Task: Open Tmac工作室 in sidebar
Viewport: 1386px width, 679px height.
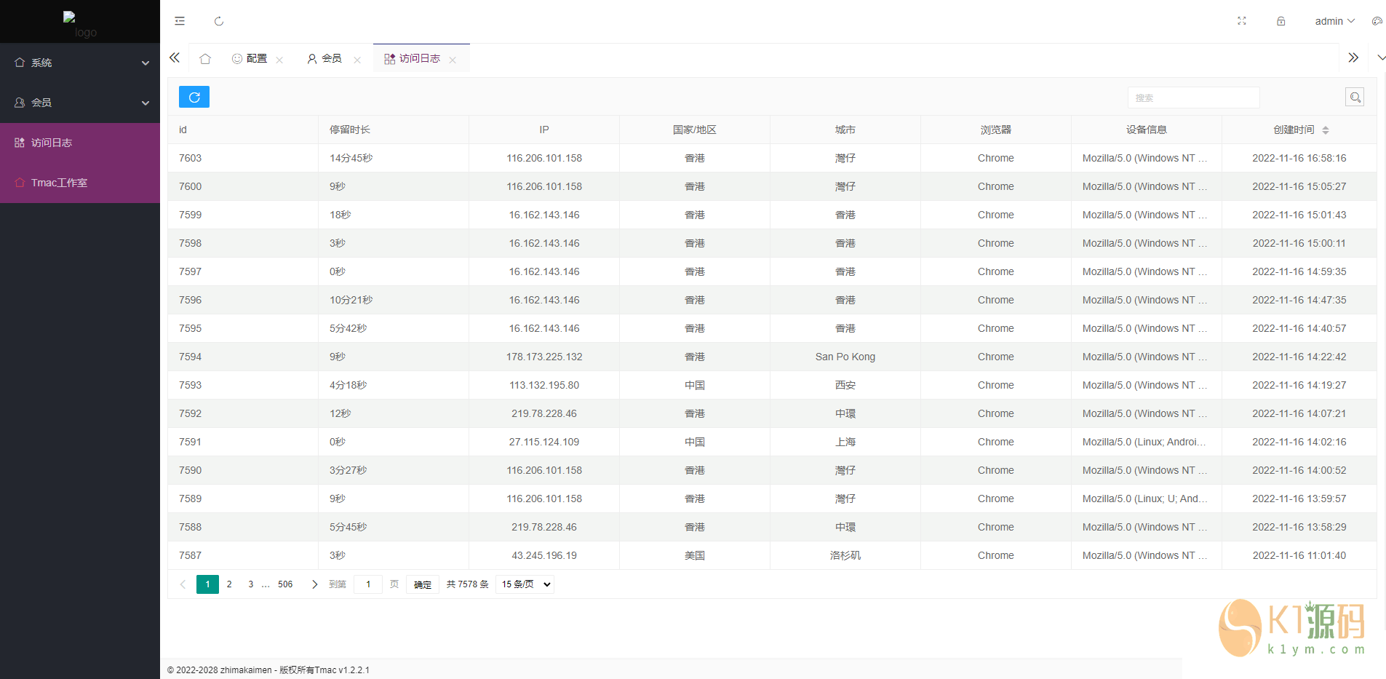Action: 59,183
